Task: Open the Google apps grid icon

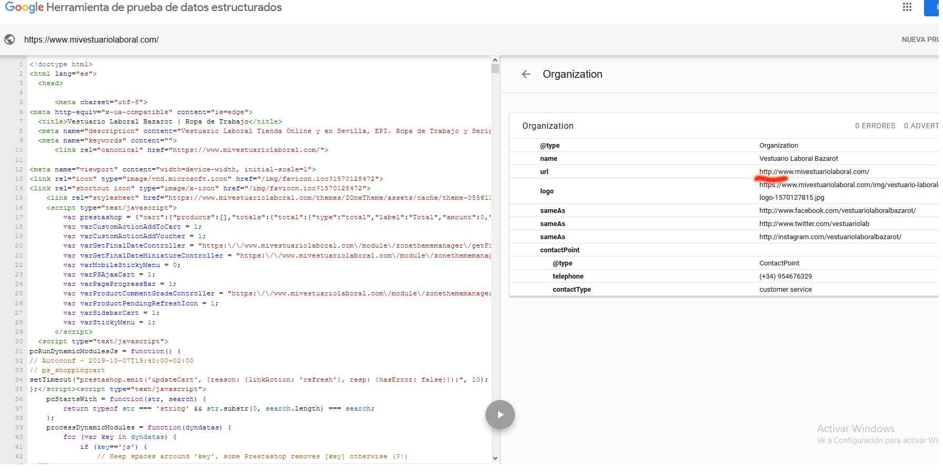Action: [907, 7]
